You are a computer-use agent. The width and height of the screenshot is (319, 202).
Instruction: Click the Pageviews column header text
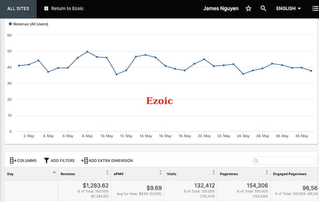coord(229,174)
